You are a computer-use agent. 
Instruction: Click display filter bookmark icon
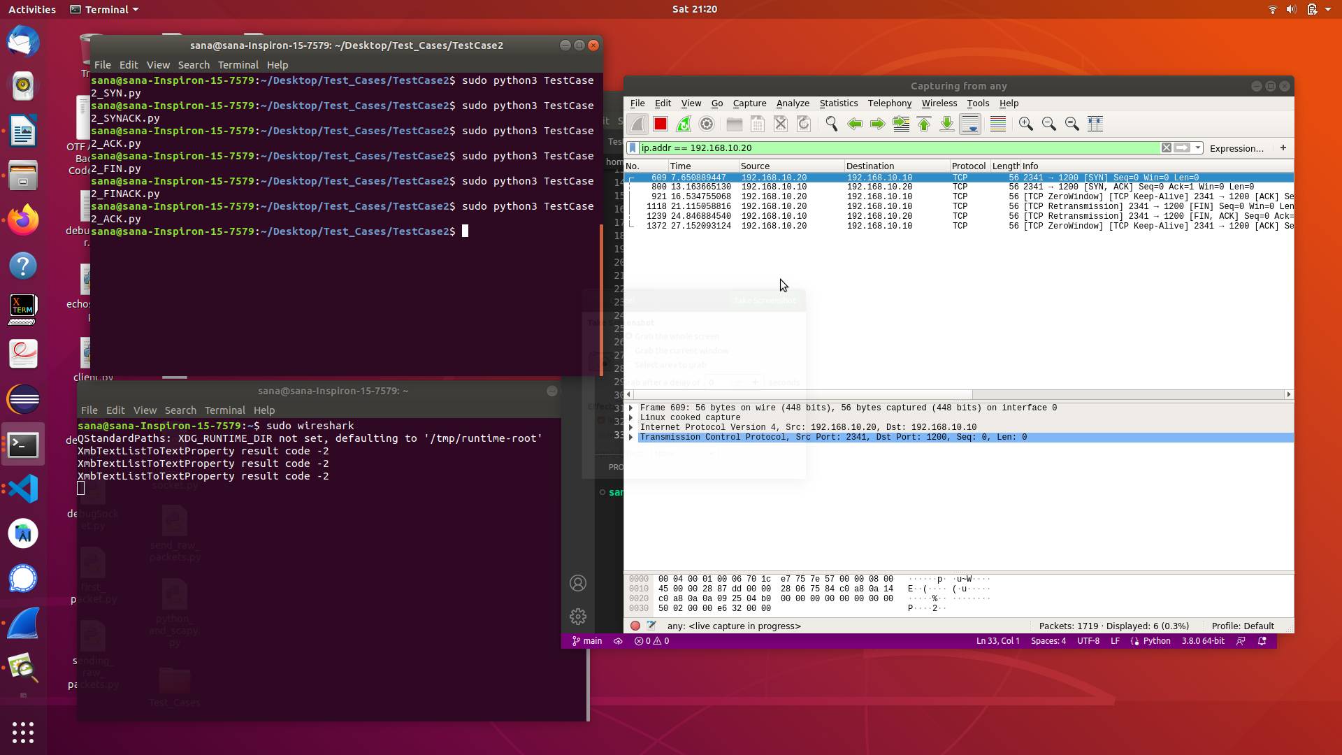(633, 148)
